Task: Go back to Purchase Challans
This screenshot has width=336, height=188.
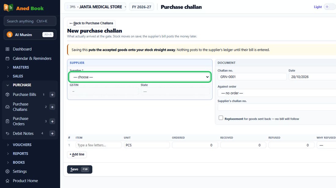Action: [91, 23]
